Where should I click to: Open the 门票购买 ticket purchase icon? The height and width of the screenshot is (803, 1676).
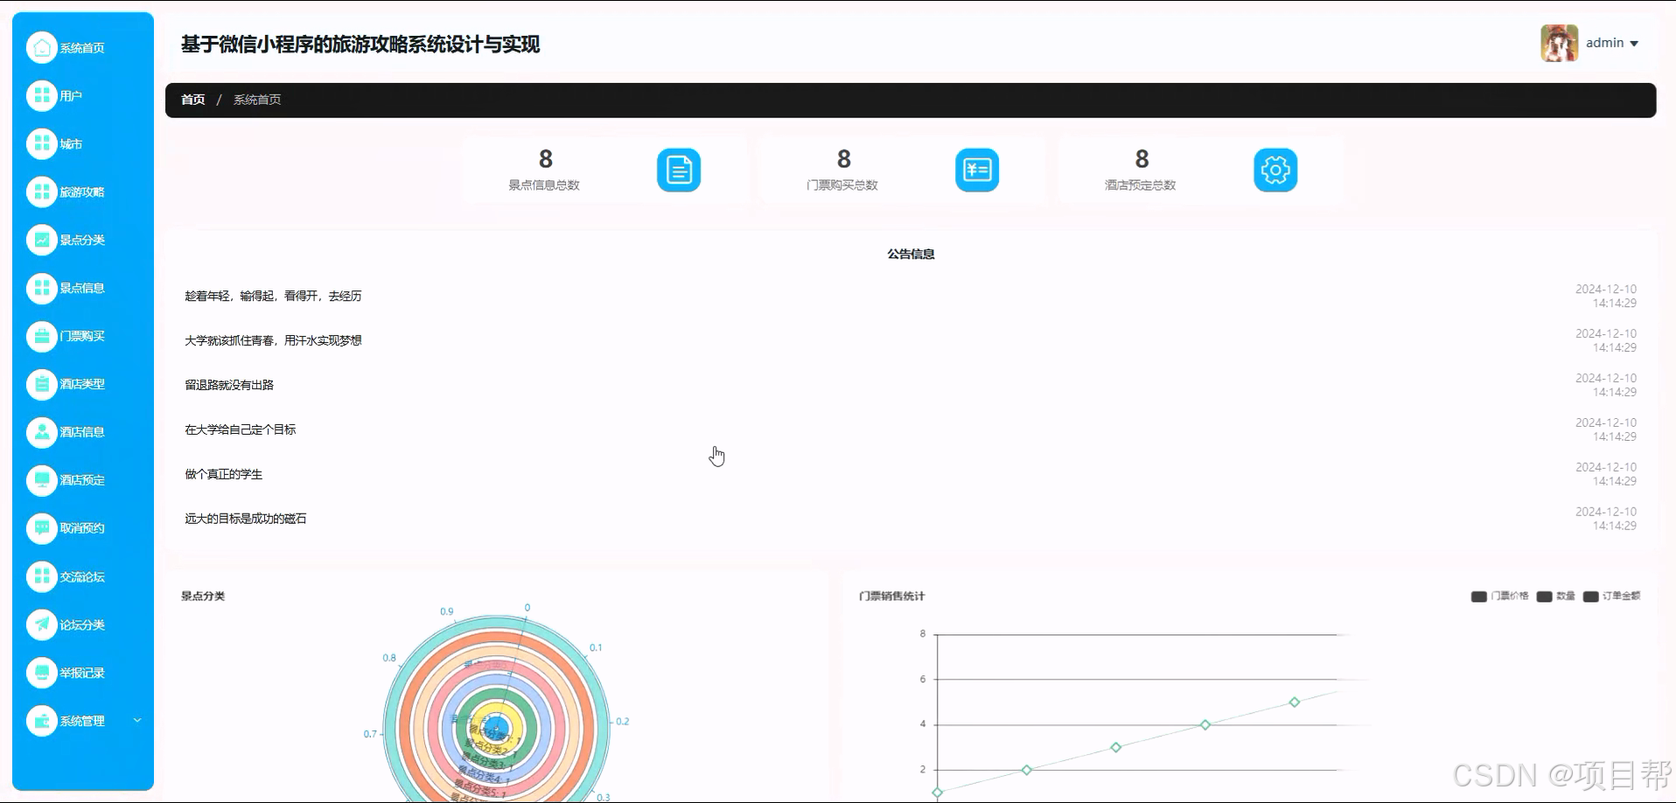pyautogui.click(x=41, y=336)
